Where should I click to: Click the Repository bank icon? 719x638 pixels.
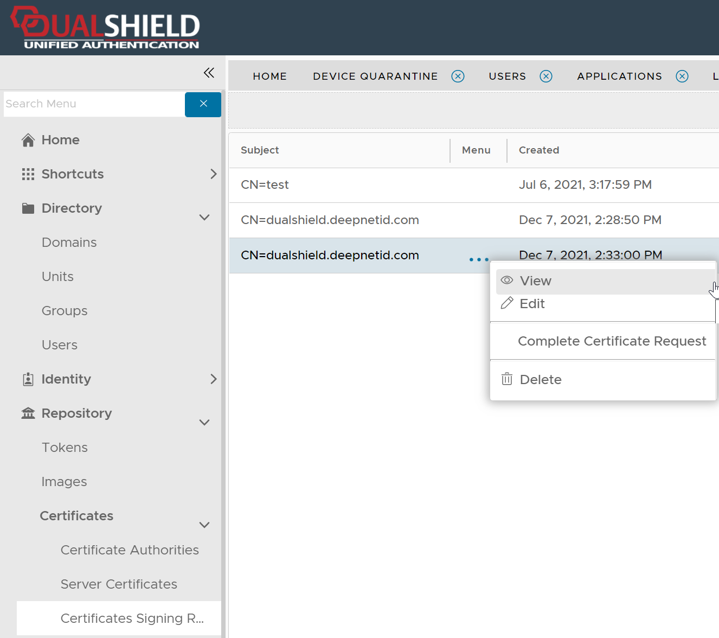coord(28,413)
